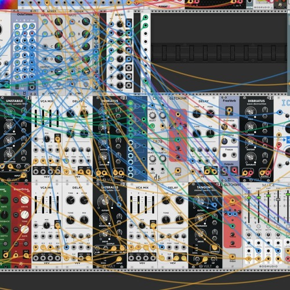Click SuperDrive GAIN knob

(25, 230)
